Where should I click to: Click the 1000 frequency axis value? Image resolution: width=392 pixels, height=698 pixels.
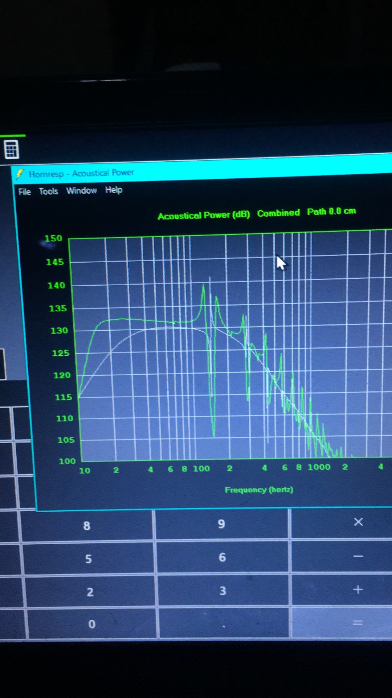pyautogui.click(x=319, y=467)
